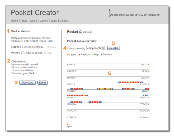Click the residue strand on the HIS233:A row
The width and height of the screenshot is (174, 136).
(131, 82)
